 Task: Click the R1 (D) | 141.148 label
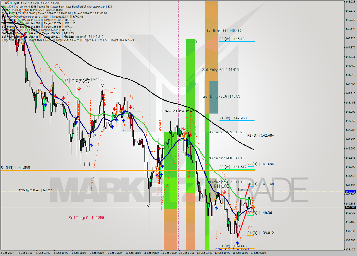260,184
